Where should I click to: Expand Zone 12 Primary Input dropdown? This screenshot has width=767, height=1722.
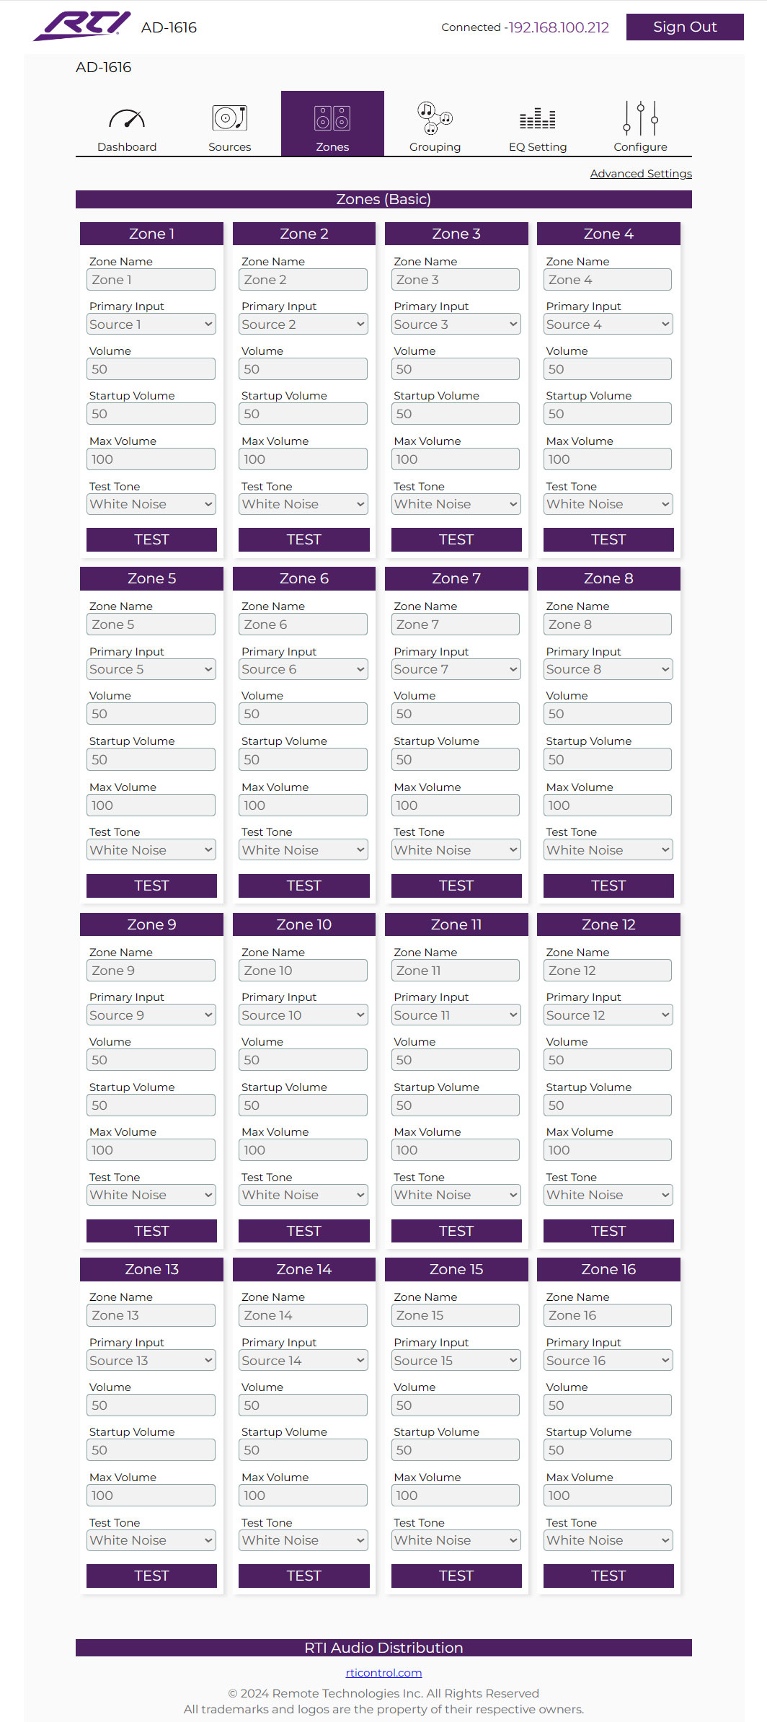point(608,1015)
